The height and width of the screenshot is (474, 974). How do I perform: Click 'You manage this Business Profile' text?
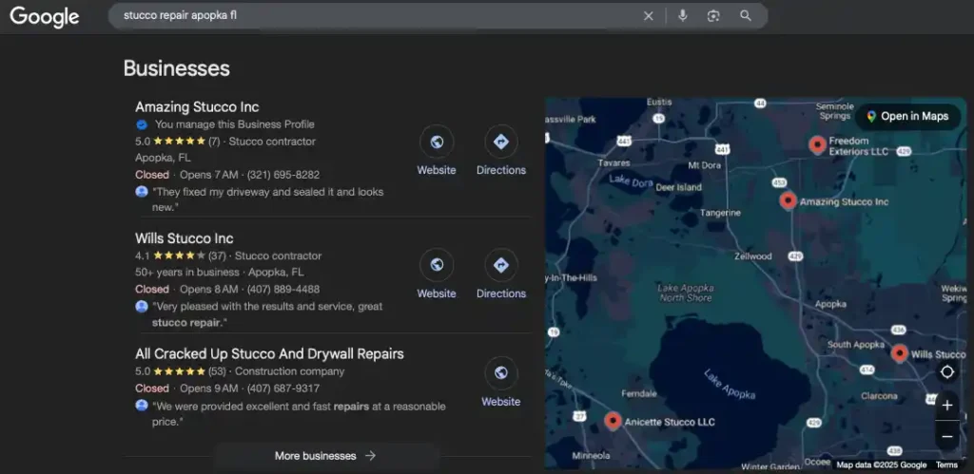[235, 124]
